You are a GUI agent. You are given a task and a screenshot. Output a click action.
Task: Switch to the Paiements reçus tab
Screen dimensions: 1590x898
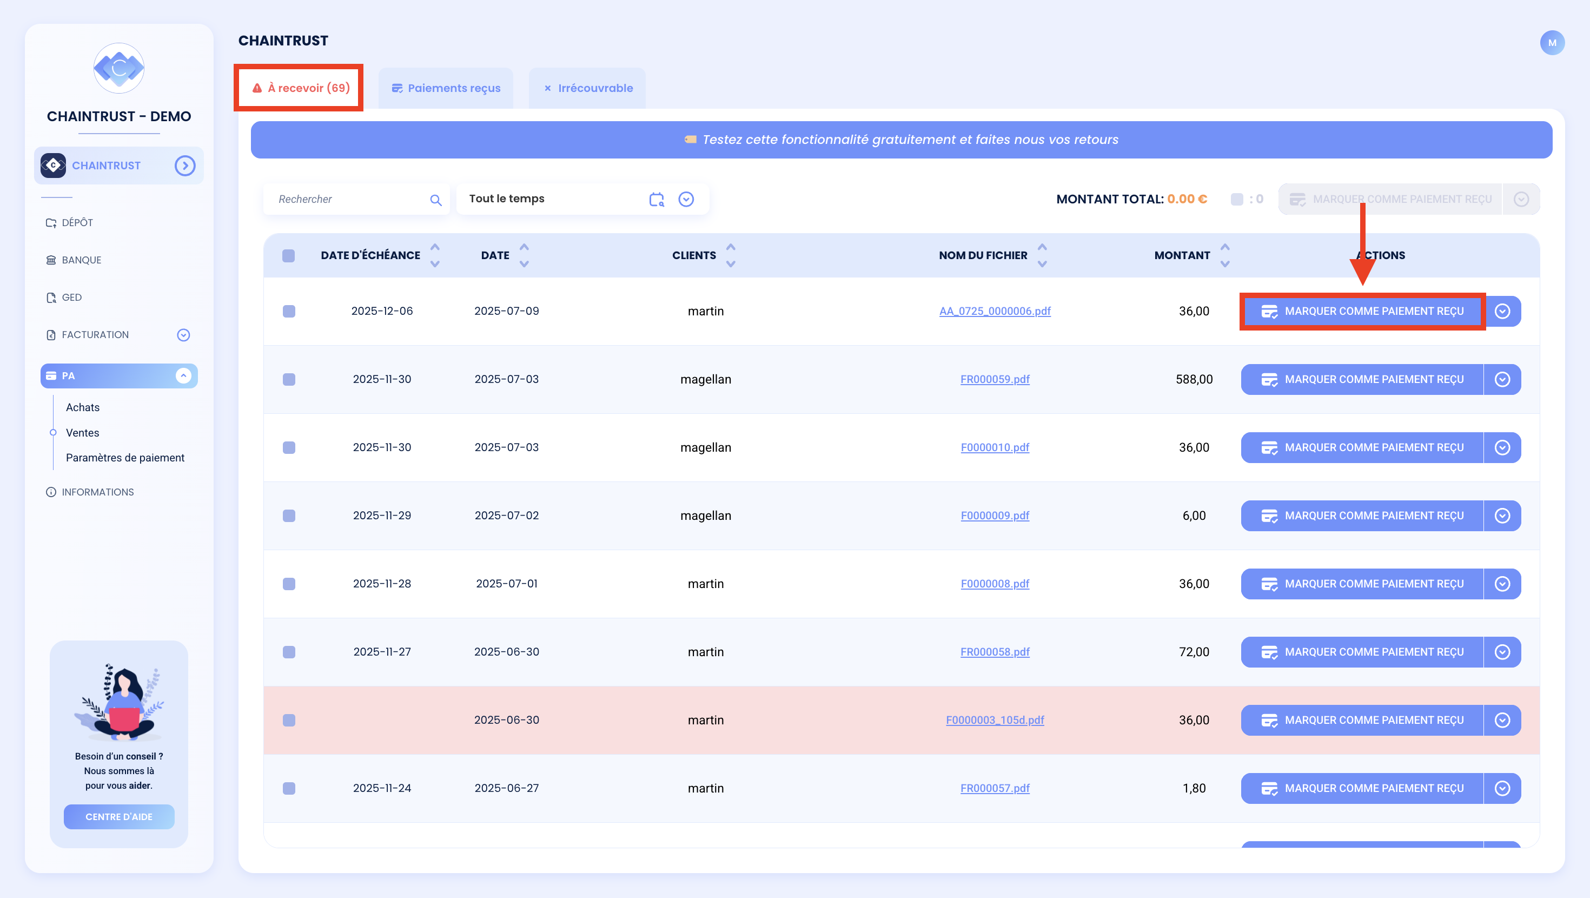(446, 88)
